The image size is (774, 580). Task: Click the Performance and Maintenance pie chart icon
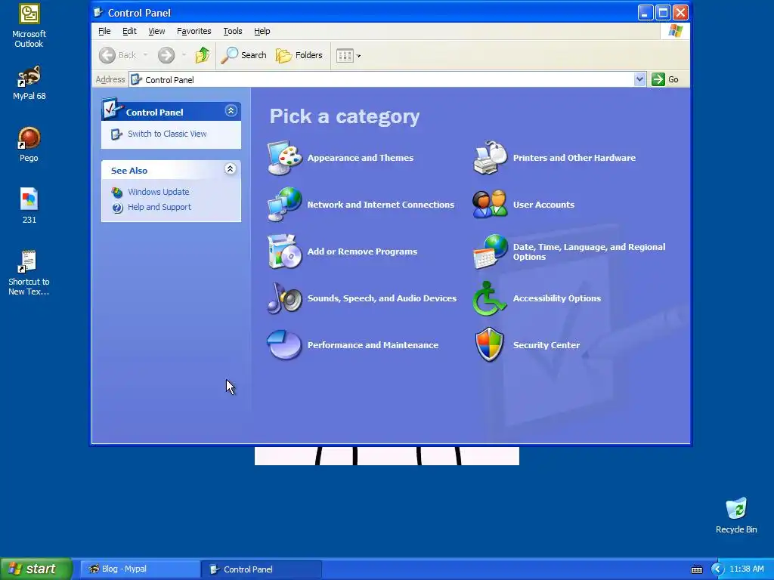(x=284, y=344)
